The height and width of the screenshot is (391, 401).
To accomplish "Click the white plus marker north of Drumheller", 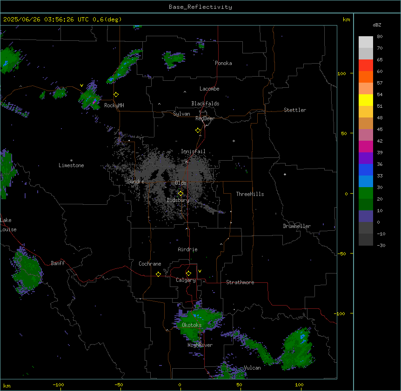I will tap(285, 174).
